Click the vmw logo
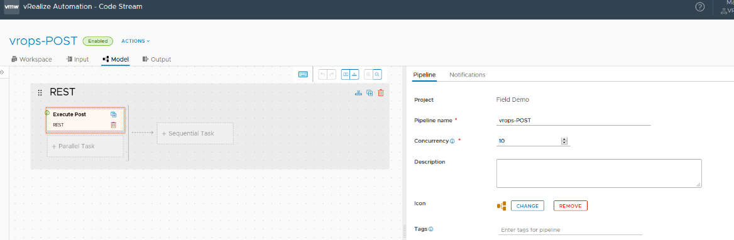Image resolution: width=734 pixels, height=240 pixels. [11, 7]
